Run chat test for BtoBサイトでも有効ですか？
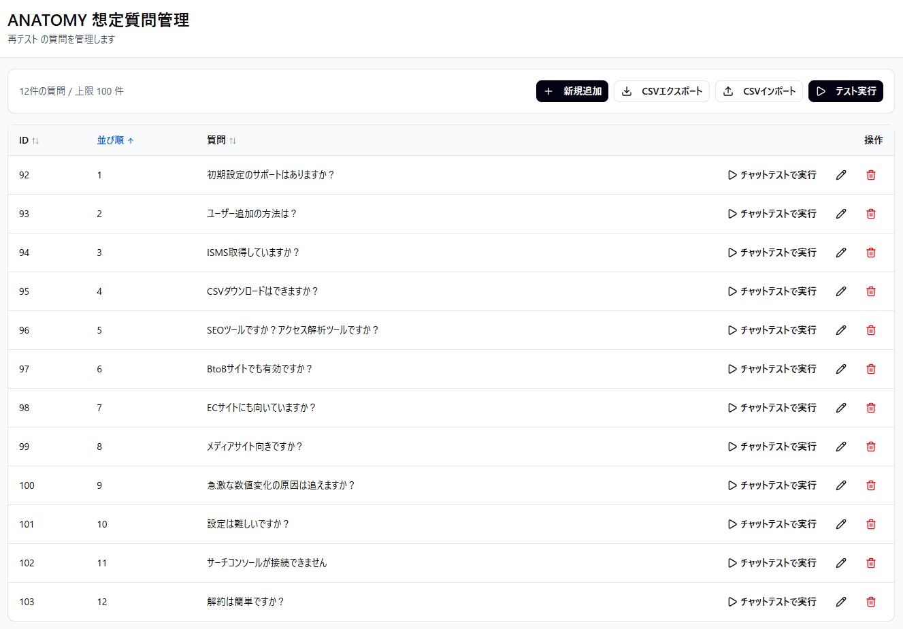 click(772, 369)
